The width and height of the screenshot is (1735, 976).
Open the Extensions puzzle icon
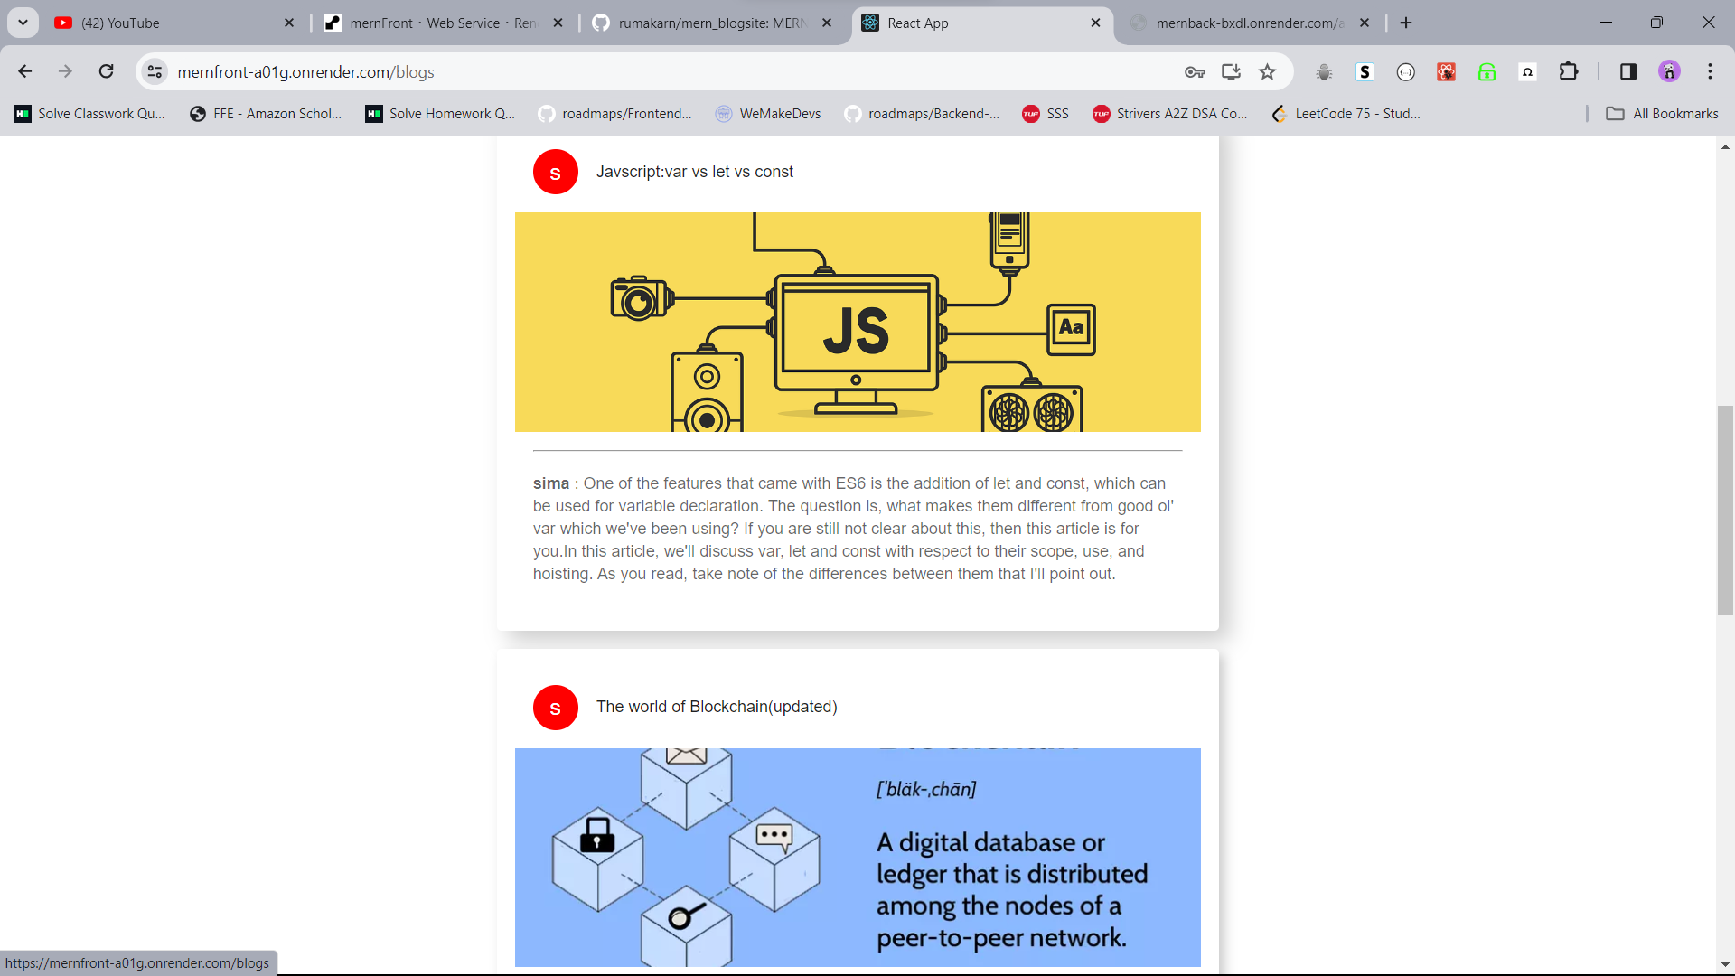pyautogui.click(x=1569, y=71)
